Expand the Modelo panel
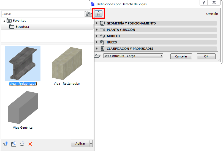The height and width of the screenshot is (152, 223). 97,36
